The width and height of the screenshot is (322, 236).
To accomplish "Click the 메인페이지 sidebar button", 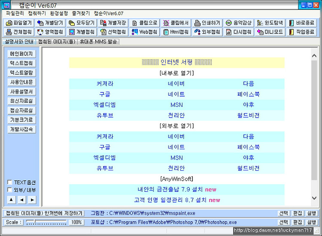I will tap(21, 54).
